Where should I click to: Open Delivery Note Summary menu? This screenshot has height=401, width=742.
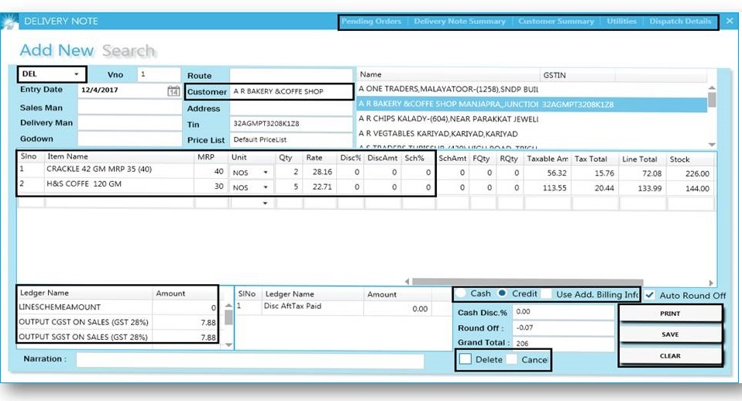459,21
